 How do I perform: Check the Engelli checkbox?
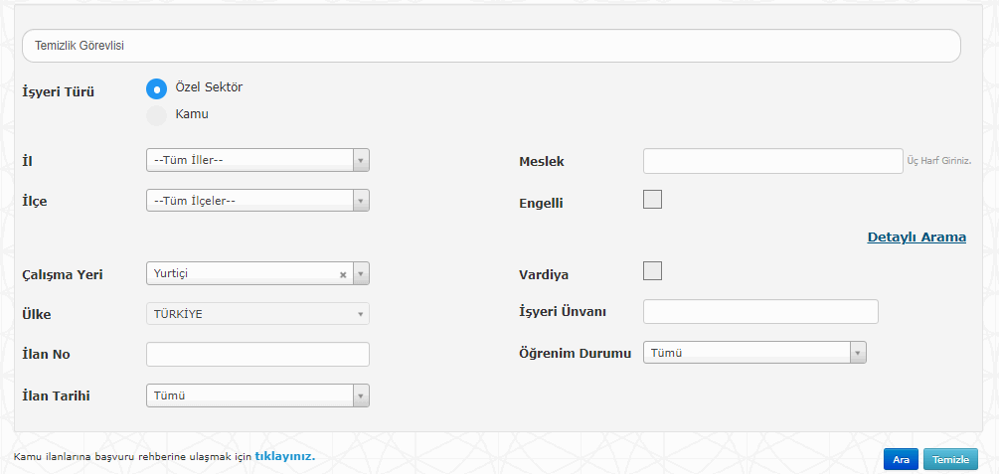tap(652, 199)
